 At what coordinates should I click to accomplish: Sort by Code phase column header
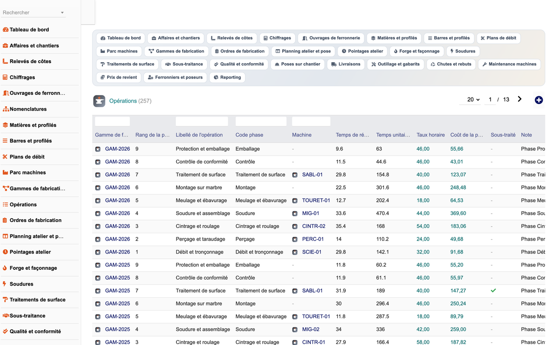(249, 135)
